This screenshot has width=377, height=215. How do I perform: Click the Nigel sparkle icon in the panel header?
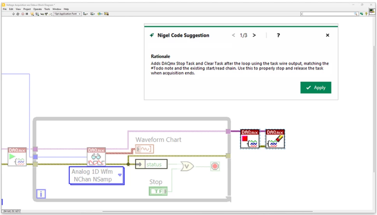click(x=152, y=35)
